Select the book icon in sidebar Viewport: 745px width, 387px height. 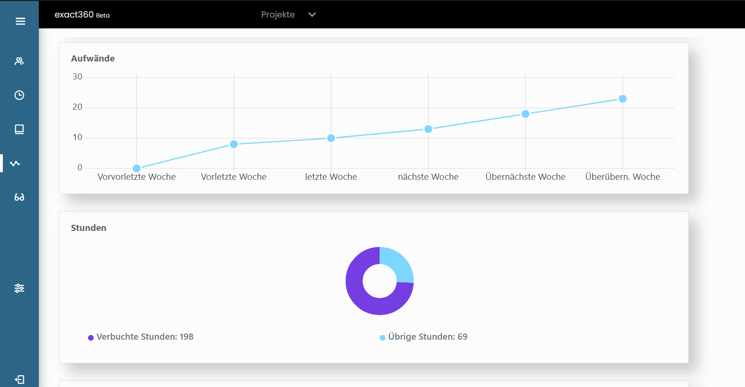click(x=19, y=129)
